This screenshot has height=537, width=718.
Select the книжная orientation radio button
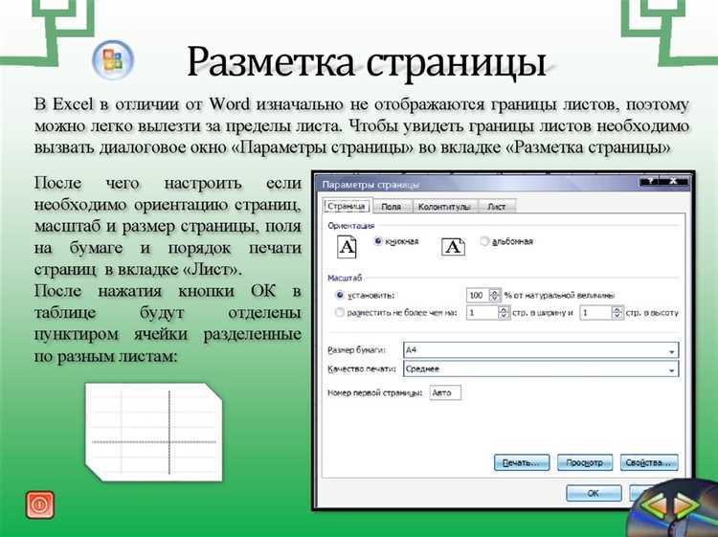tap(378, 241)
